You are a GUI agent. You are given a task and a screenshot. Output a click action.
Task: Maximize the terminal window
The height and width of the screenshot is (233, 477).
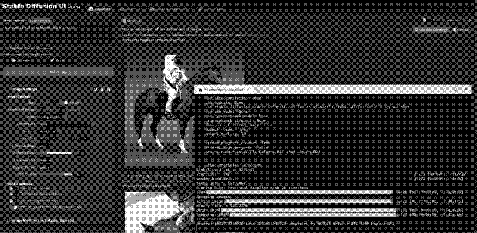point(455,89)
